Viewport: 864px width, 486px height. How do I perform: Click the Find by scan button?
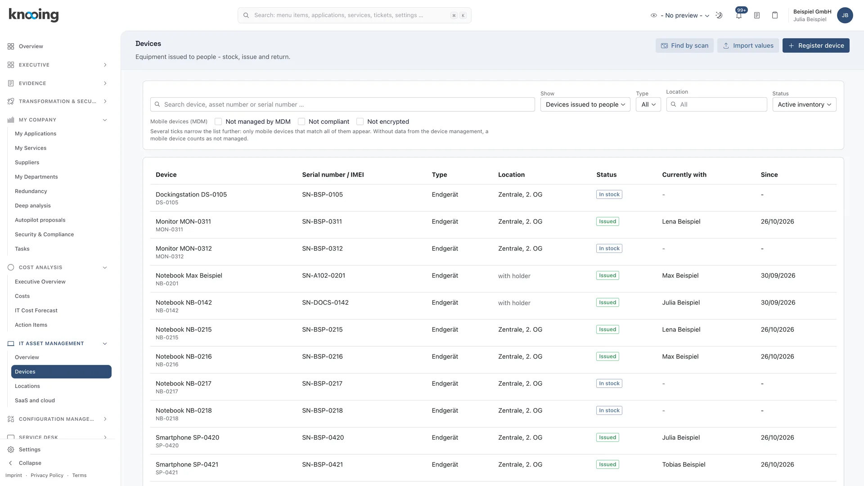[x=684, y=45]
